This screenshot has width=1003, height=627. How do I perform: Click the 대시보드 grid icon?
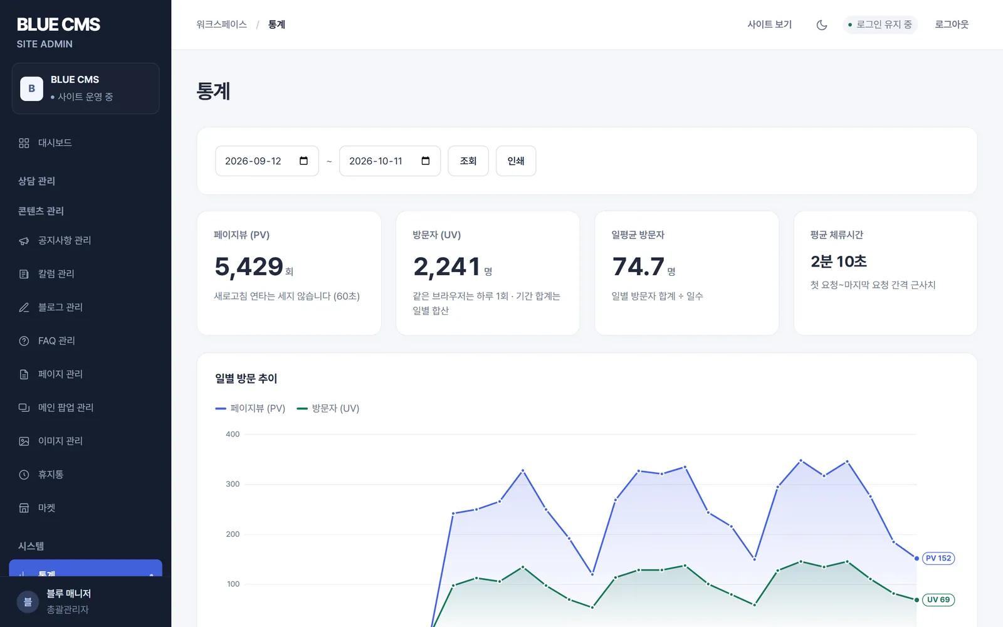pyautogui.click(x=24, y=143)
